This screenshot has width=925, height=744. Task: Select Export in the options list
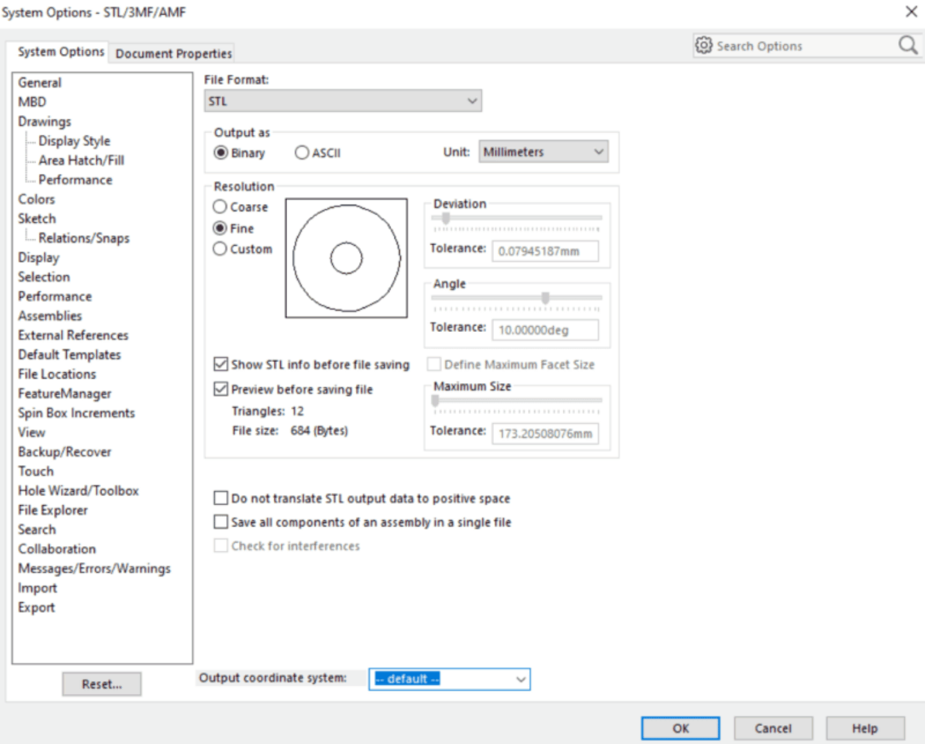(x=37, y=607)
